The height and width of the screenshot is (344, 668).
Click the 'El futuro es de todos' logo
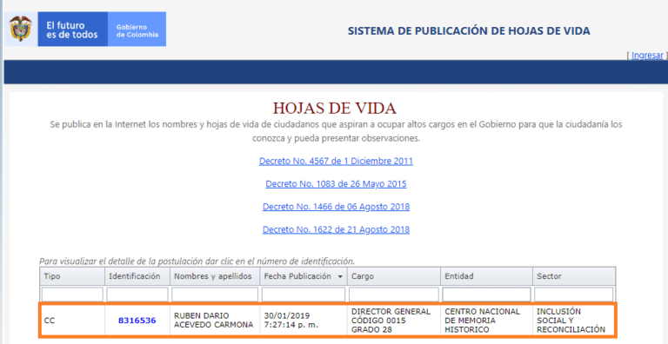click(x=72, y=29)
